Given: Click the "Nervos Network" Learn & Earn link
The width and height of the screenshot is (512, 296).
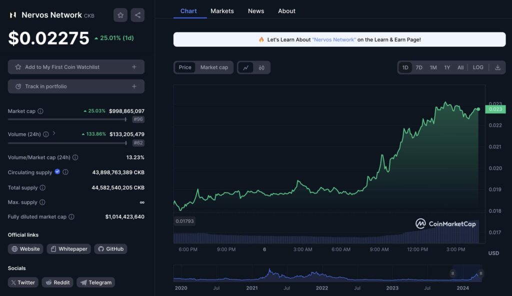Looking at the screenshot, I should (333, 40).
